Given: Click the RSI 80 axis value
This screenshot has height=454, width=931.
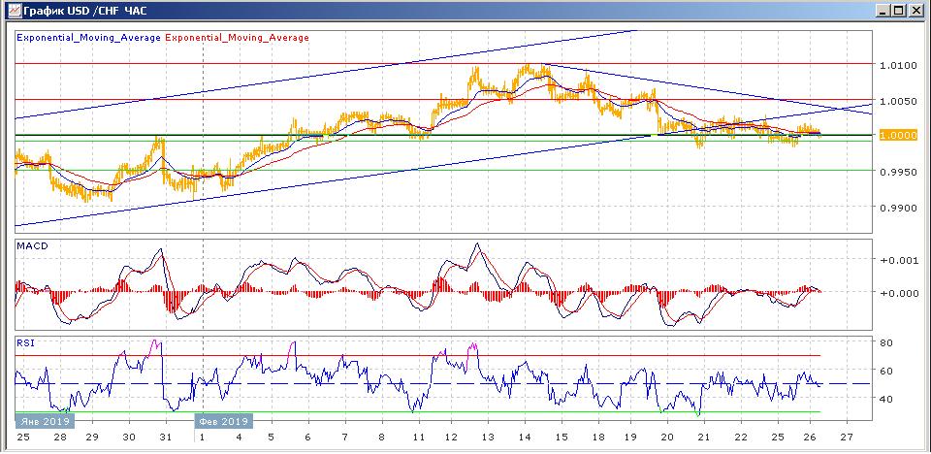Looking at the screenshot, I should pos(886,342).
